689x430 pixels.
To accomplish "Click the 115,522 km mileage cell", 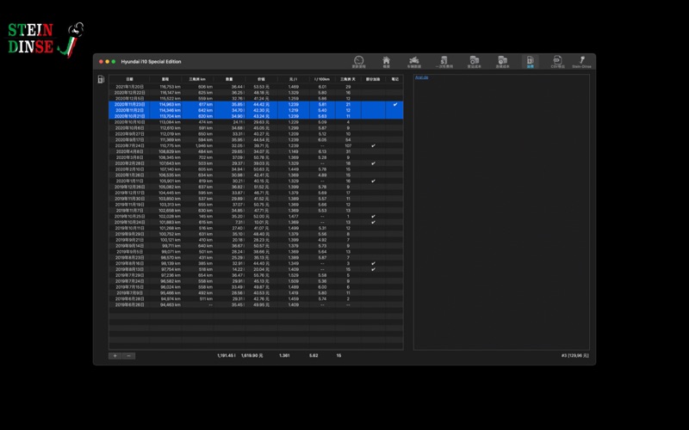I will click(170, 99).
